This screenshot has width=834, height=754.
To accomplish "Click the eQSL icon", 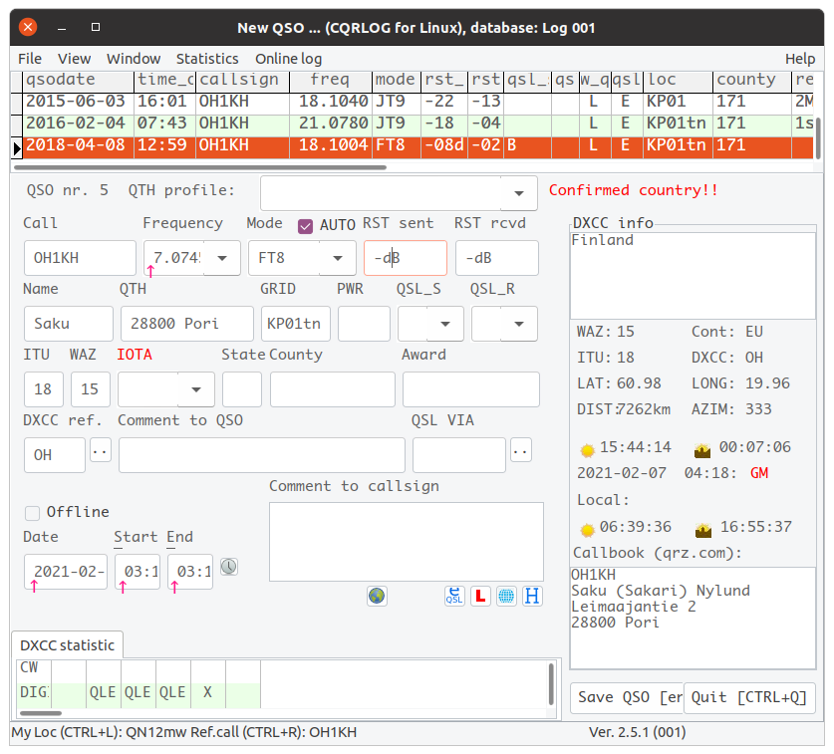I will click(x=454, y=596).
